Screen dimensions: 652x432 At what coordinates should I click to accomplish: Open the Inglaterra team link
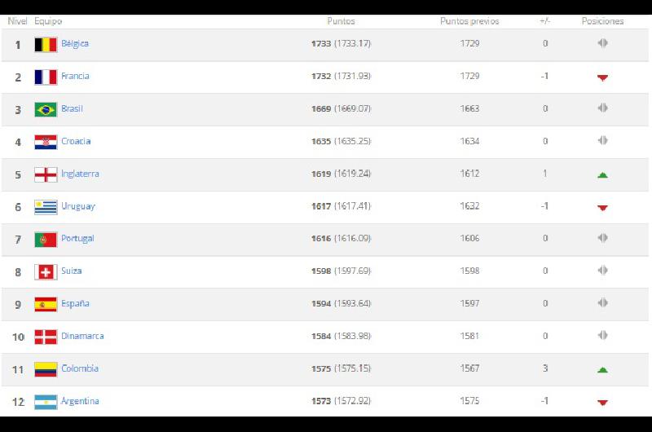tap(80, 174)
